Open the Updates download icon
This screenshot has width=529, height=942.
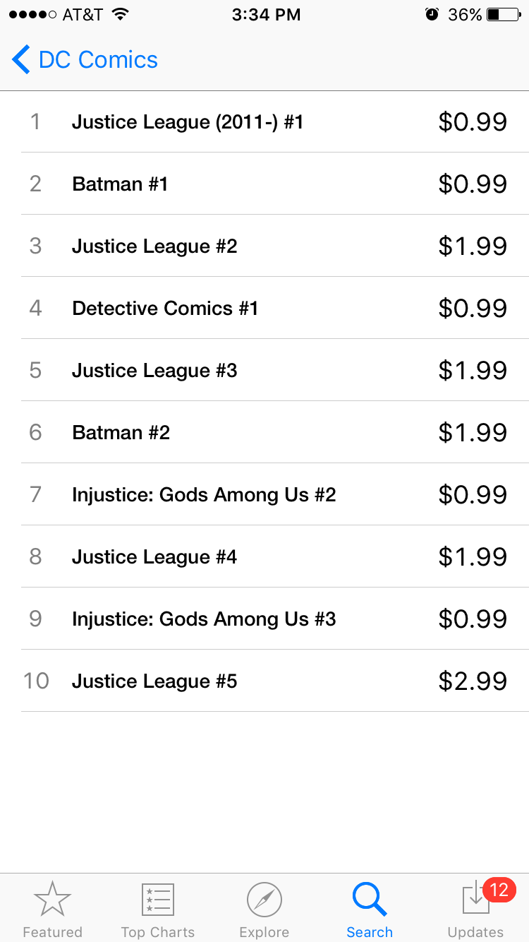(475, 898)
